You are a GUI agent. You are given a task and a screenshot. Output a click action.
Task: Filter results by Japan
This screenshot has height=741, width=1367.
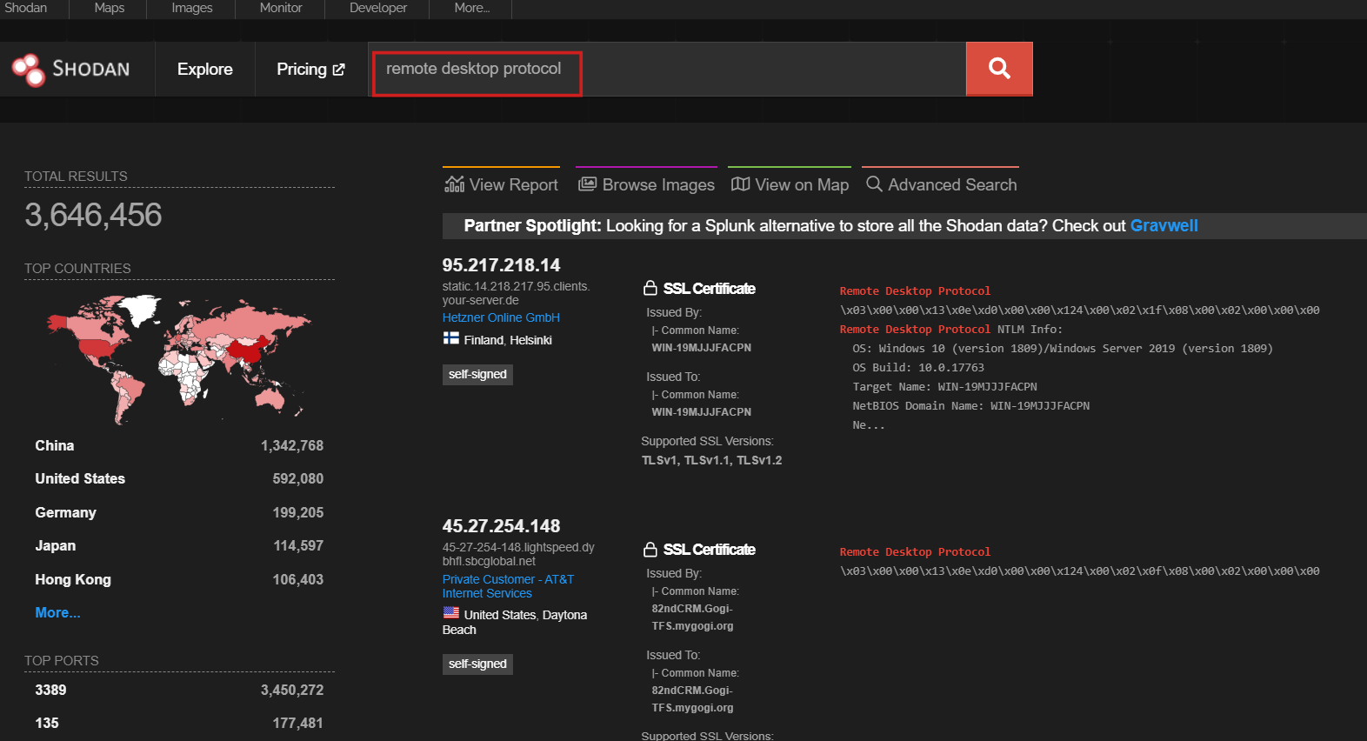coord(56,545)
